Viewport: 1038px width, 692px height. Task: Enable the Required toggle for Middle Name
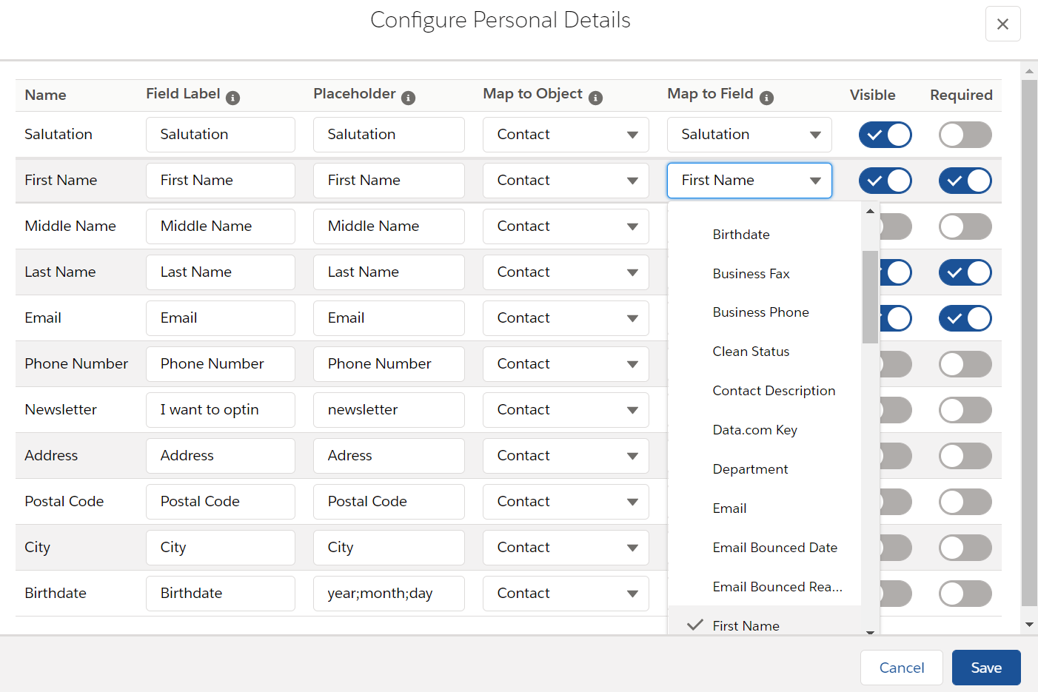pyautogui.click(x=965, y=226)
